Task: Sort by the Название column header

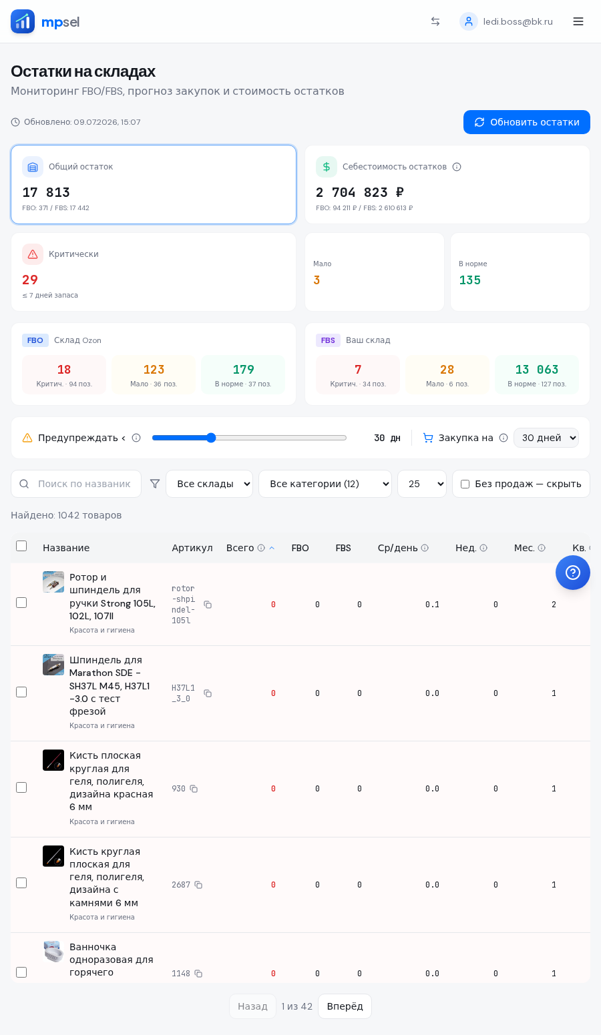Action: pos(66,548)
